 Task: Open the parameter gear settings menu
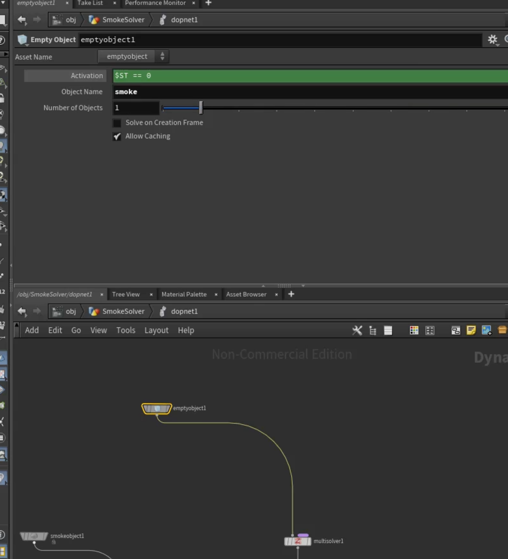coord(492,40)
